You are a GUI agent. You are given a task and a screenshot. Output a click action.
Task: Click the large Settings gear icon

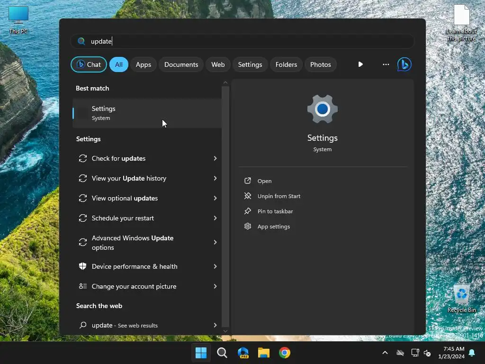[x=322, y=109]
